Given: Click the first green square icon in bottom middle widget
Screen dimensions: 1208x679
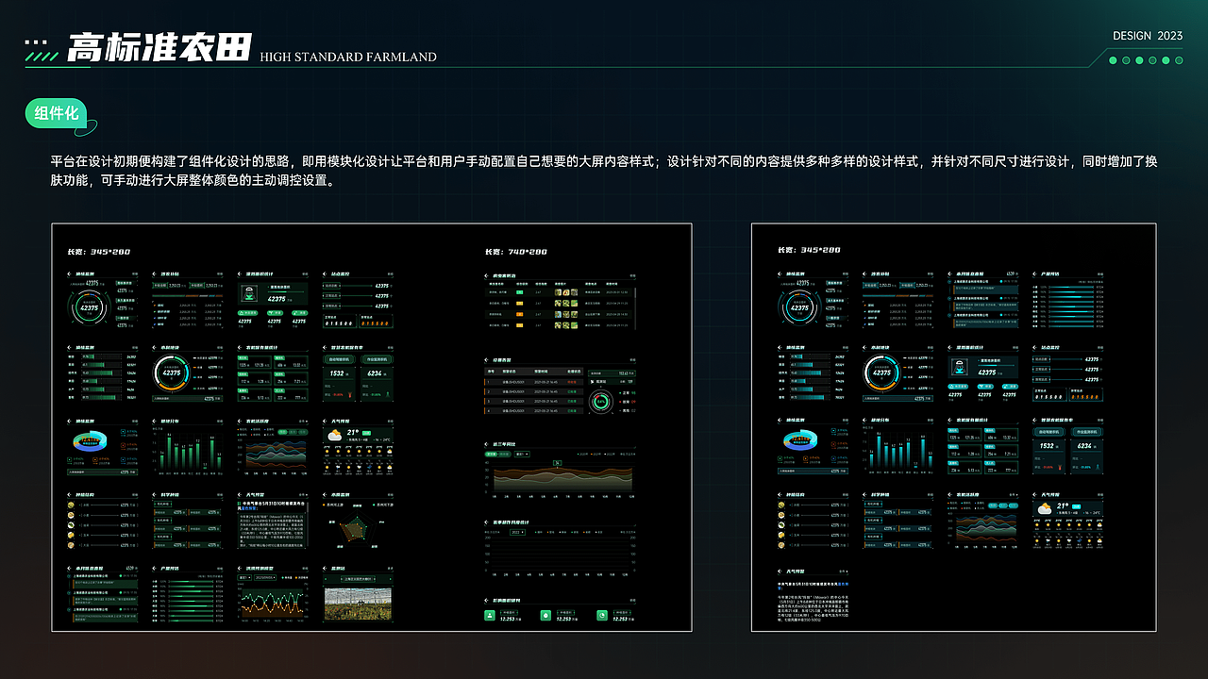Looking at the screenshot, I should 490,616.
